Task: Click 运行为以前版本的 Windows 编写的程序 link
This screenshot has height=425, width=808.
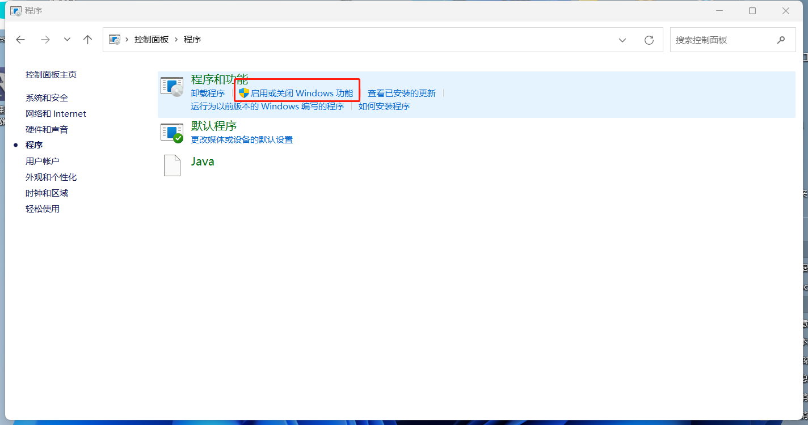Action: 267,107
